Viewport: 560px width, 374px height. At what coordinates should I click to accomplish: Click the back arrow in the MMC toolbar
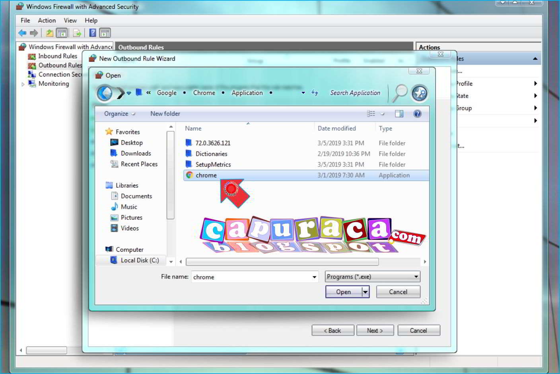click(x=22, y=33)
